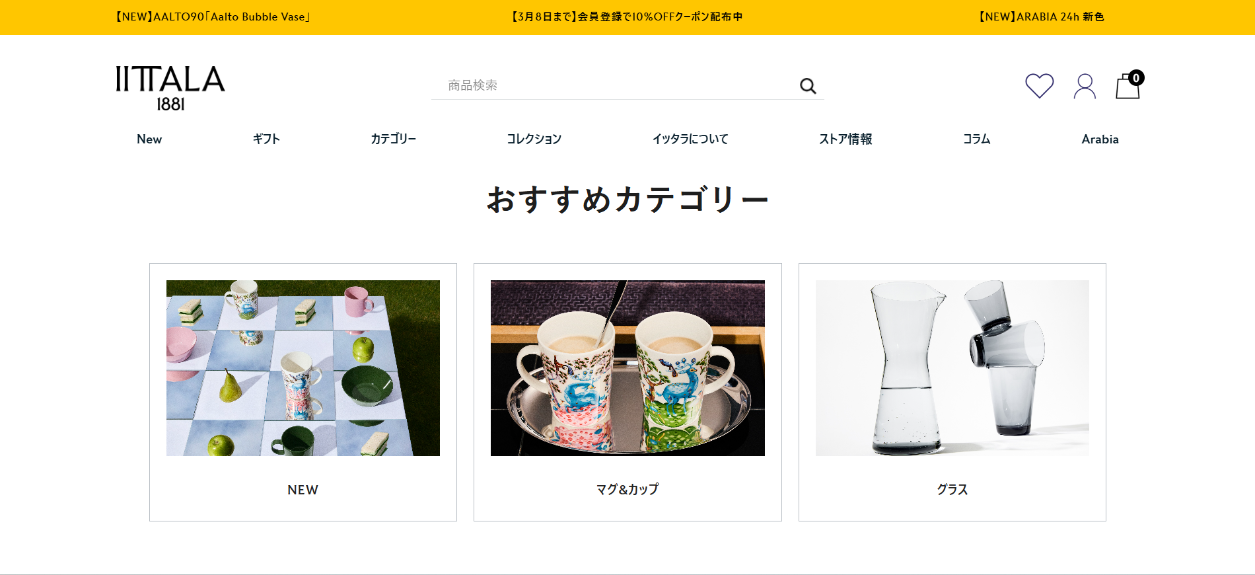The width and height of the screenshot is (1255, 575).
Task: Expand the イッタラについて navigation menu
Action: 690,139
